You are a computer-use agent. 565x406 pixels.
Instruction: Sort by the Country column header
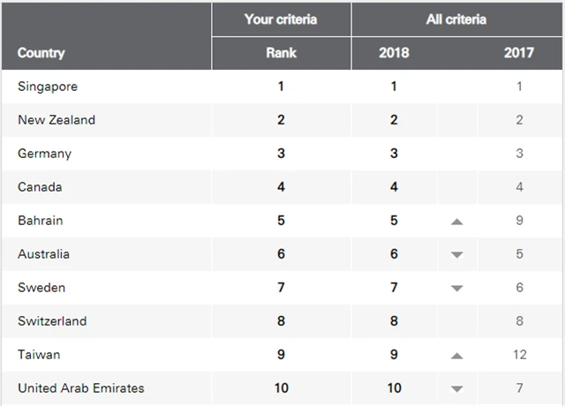point(41,53)
